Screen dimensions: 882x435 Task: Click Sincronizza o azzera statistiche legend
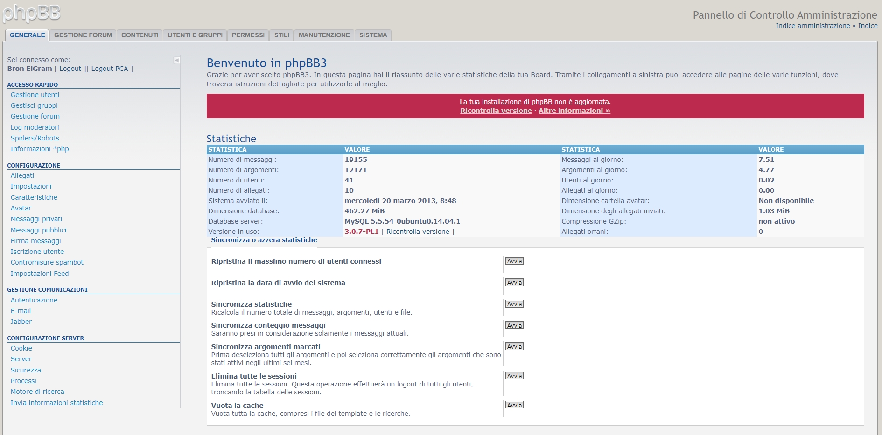(x=264, y=240)
